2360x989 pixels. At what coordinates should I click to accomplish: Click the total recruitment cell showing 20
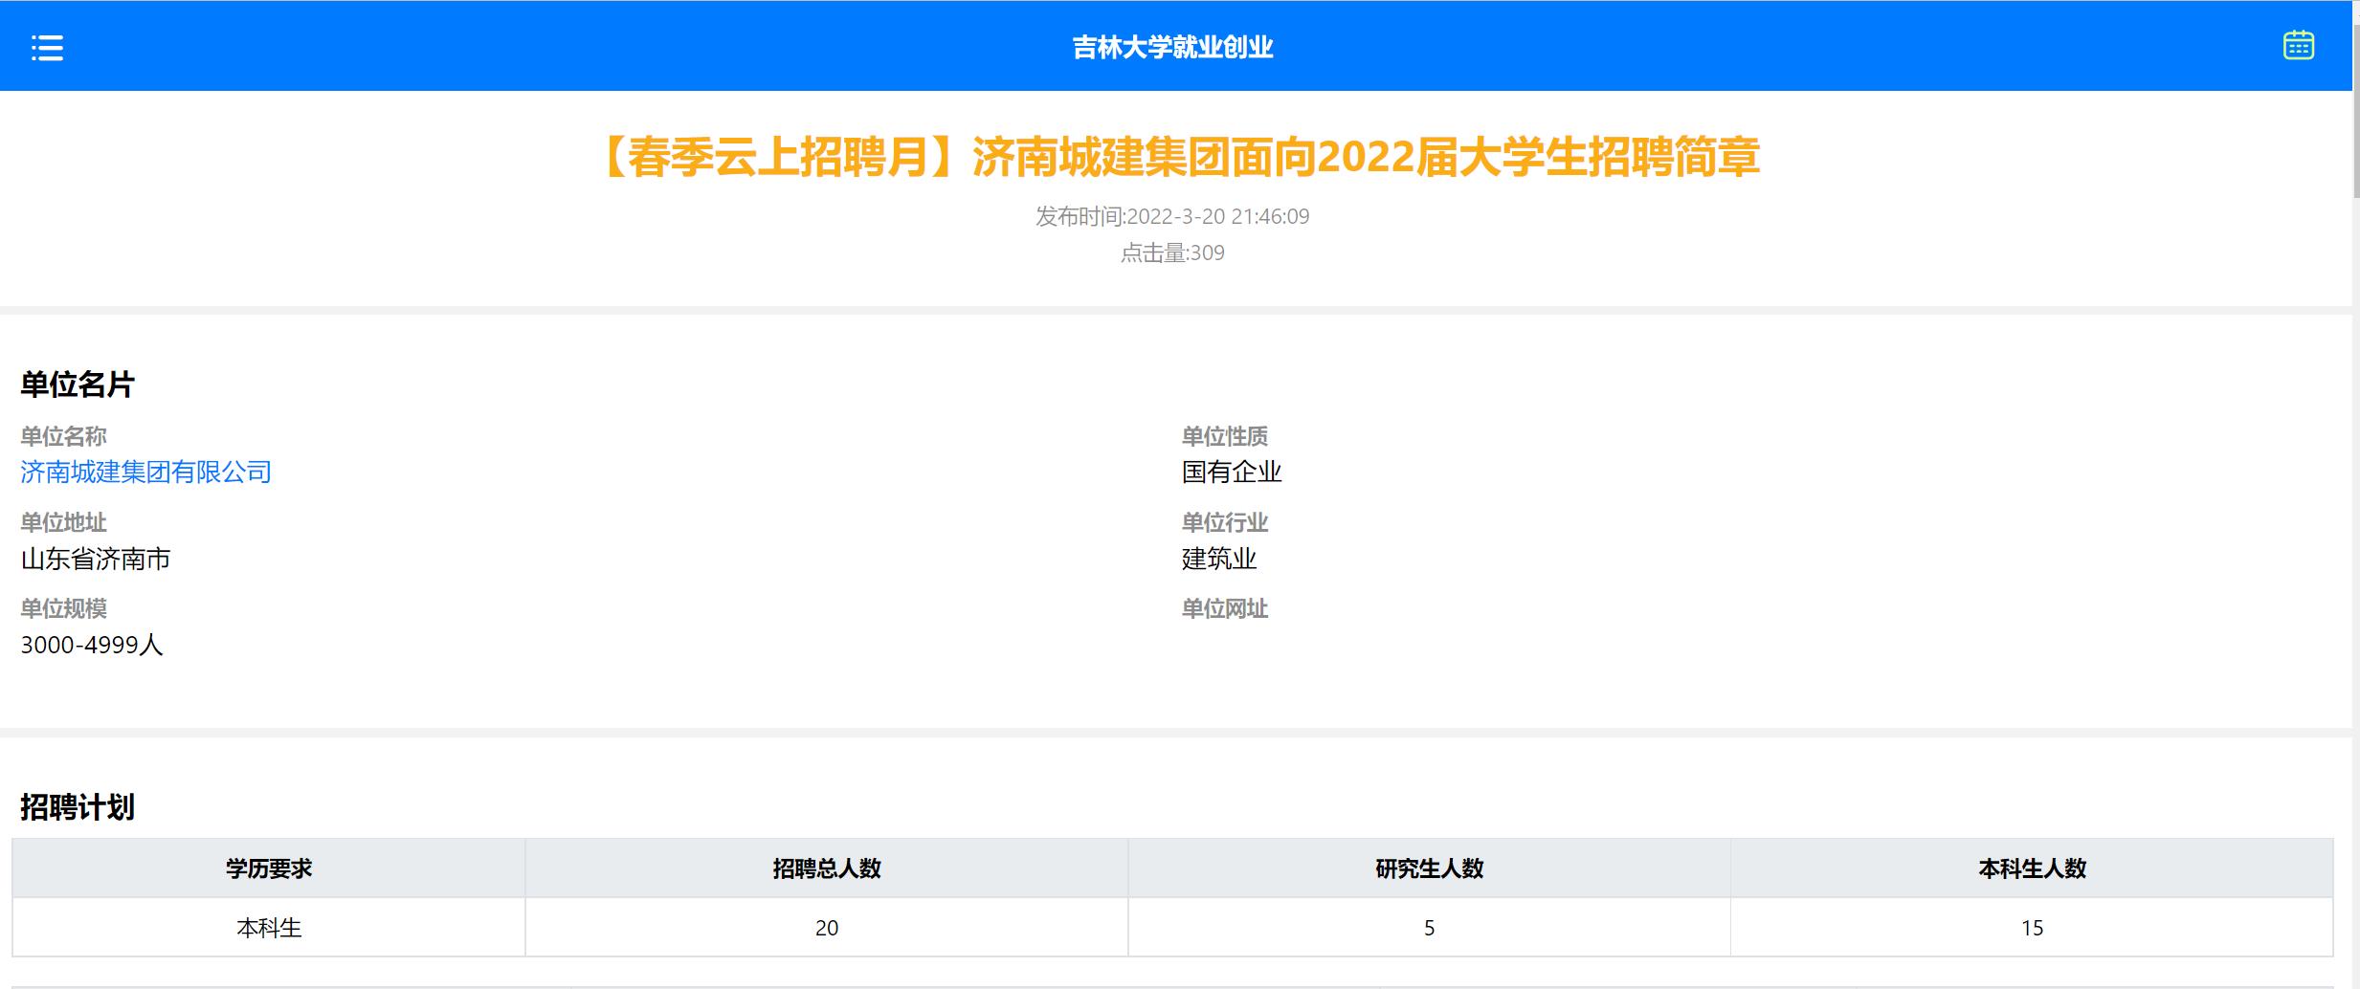pos(827,928)
